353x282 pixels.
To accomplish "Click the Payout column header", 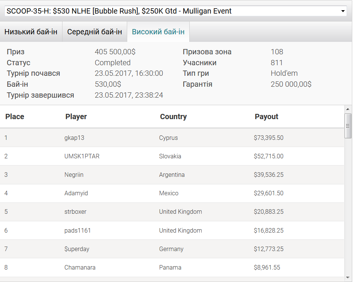I will tap(266, 117).
